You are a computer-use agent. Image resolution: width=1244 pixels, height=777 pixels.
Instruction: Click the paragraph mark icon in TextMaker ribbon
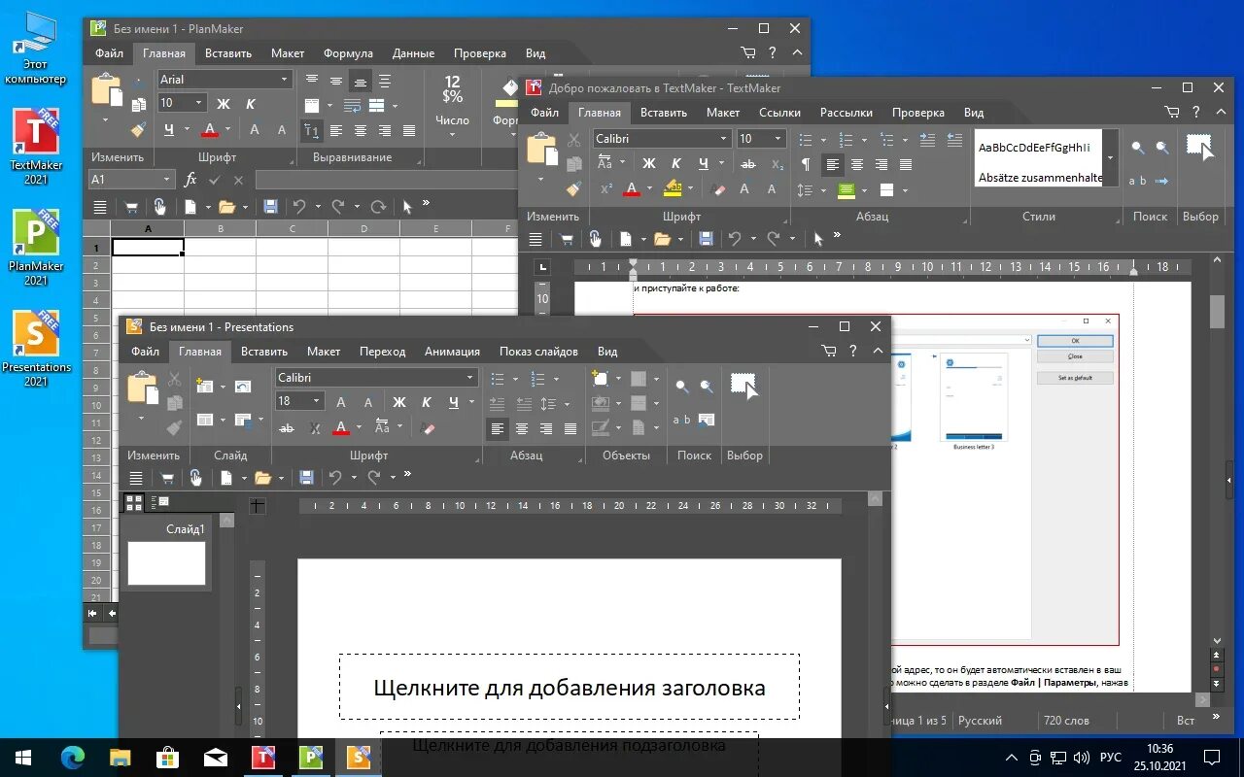coord(807,162)
